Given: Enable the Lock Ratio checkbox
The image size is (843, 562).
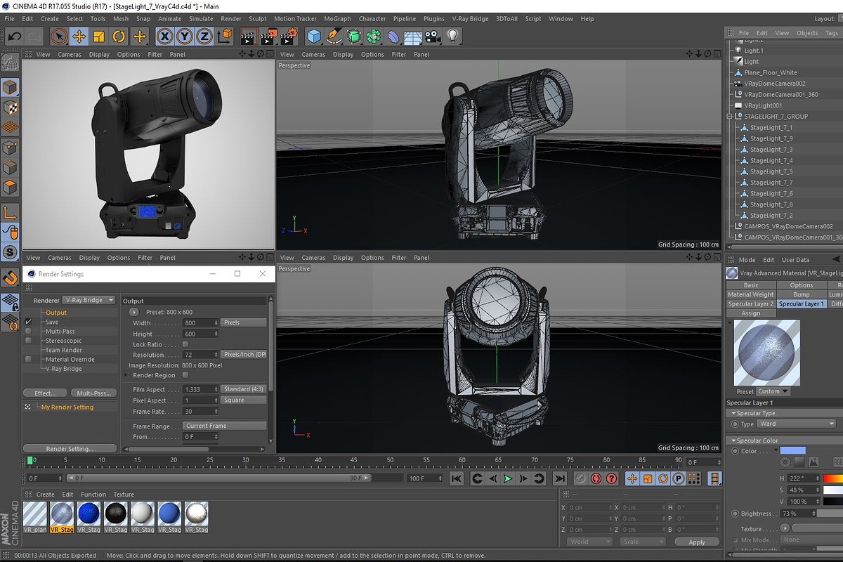Looking at the screenshot, I should 185,344.
